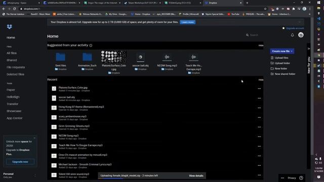Open the bottom bar ellipsis menu
324x182 pixels.
[x=282, y=178]
